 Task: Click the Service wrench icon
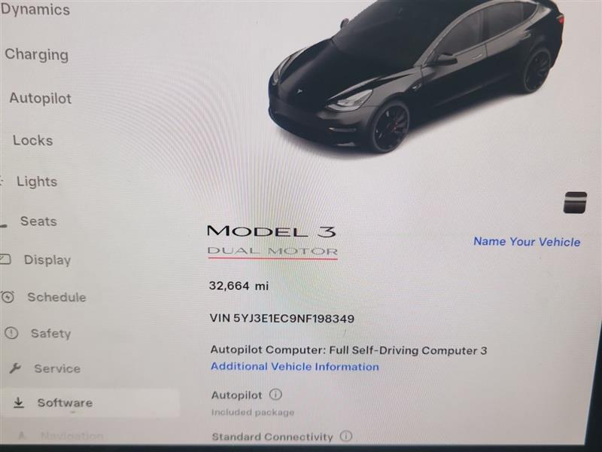(x=15, y=368)
